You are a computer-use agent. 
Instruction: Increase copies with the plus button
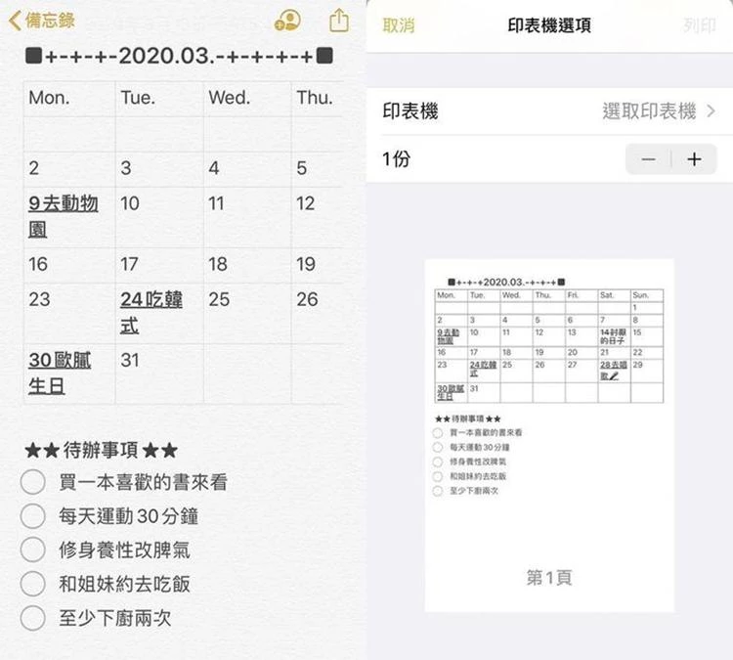(694, 159)
